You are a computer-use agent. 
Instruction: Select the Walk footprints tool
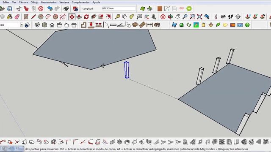pyautogui.click(x=230, y=17)
